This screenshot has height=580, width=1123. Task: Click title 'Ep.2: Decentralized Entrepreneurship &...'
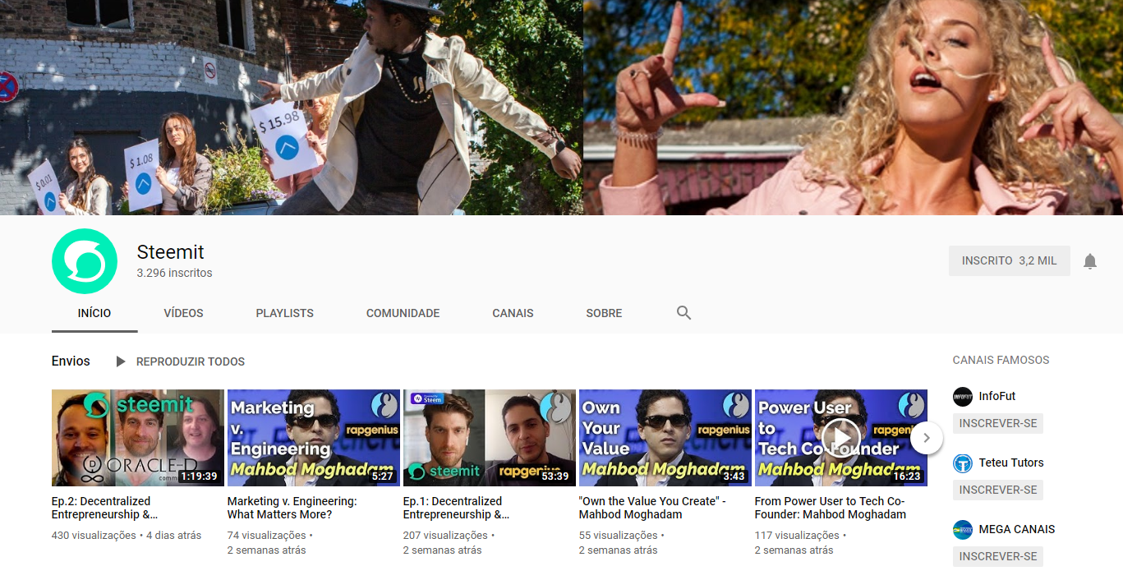click(105, 508)
